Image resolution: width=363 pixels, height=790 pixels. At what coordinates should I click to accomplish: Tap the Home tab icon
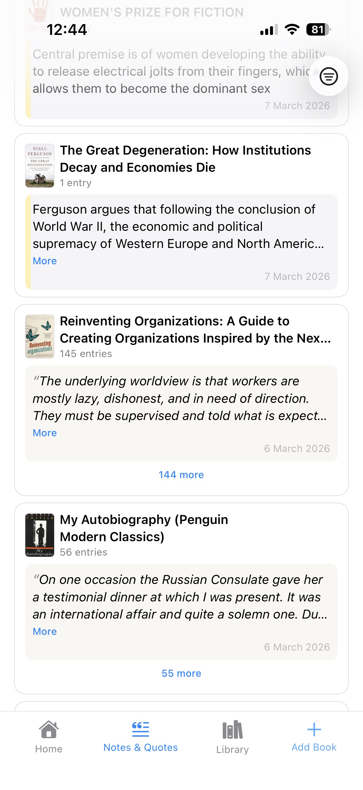click(49, 729)
